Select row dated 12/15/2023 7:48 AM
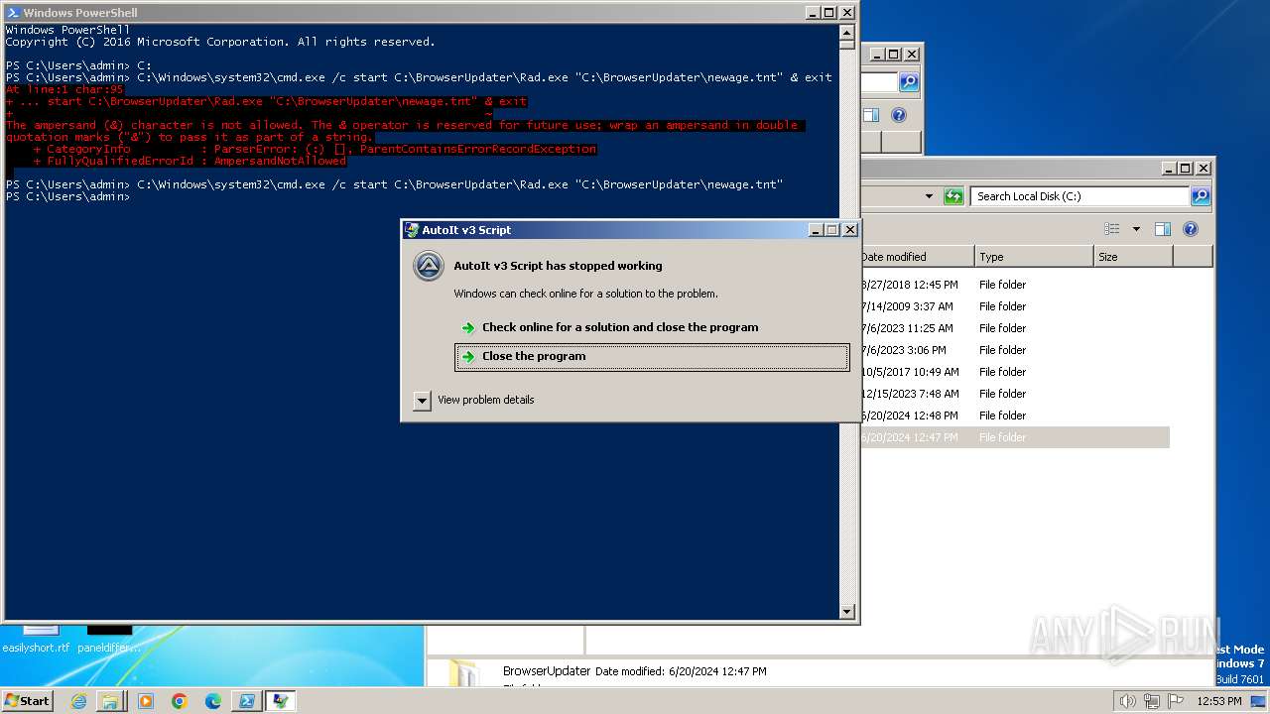Screen dimensions: 1270x714 click(1014, 394)
